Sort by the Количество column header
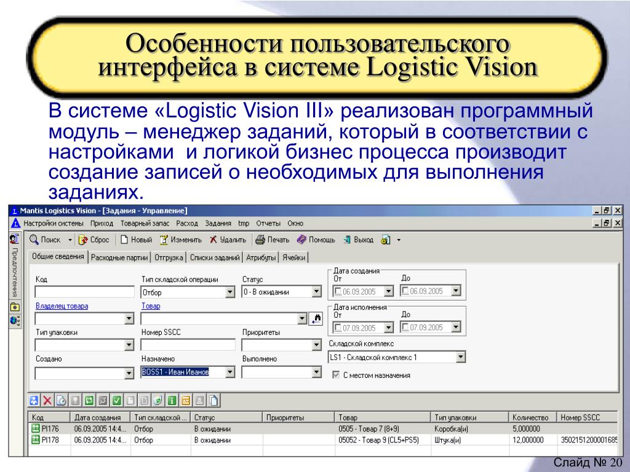The height and width of the screenshot is (472, 630). [532, 417]
